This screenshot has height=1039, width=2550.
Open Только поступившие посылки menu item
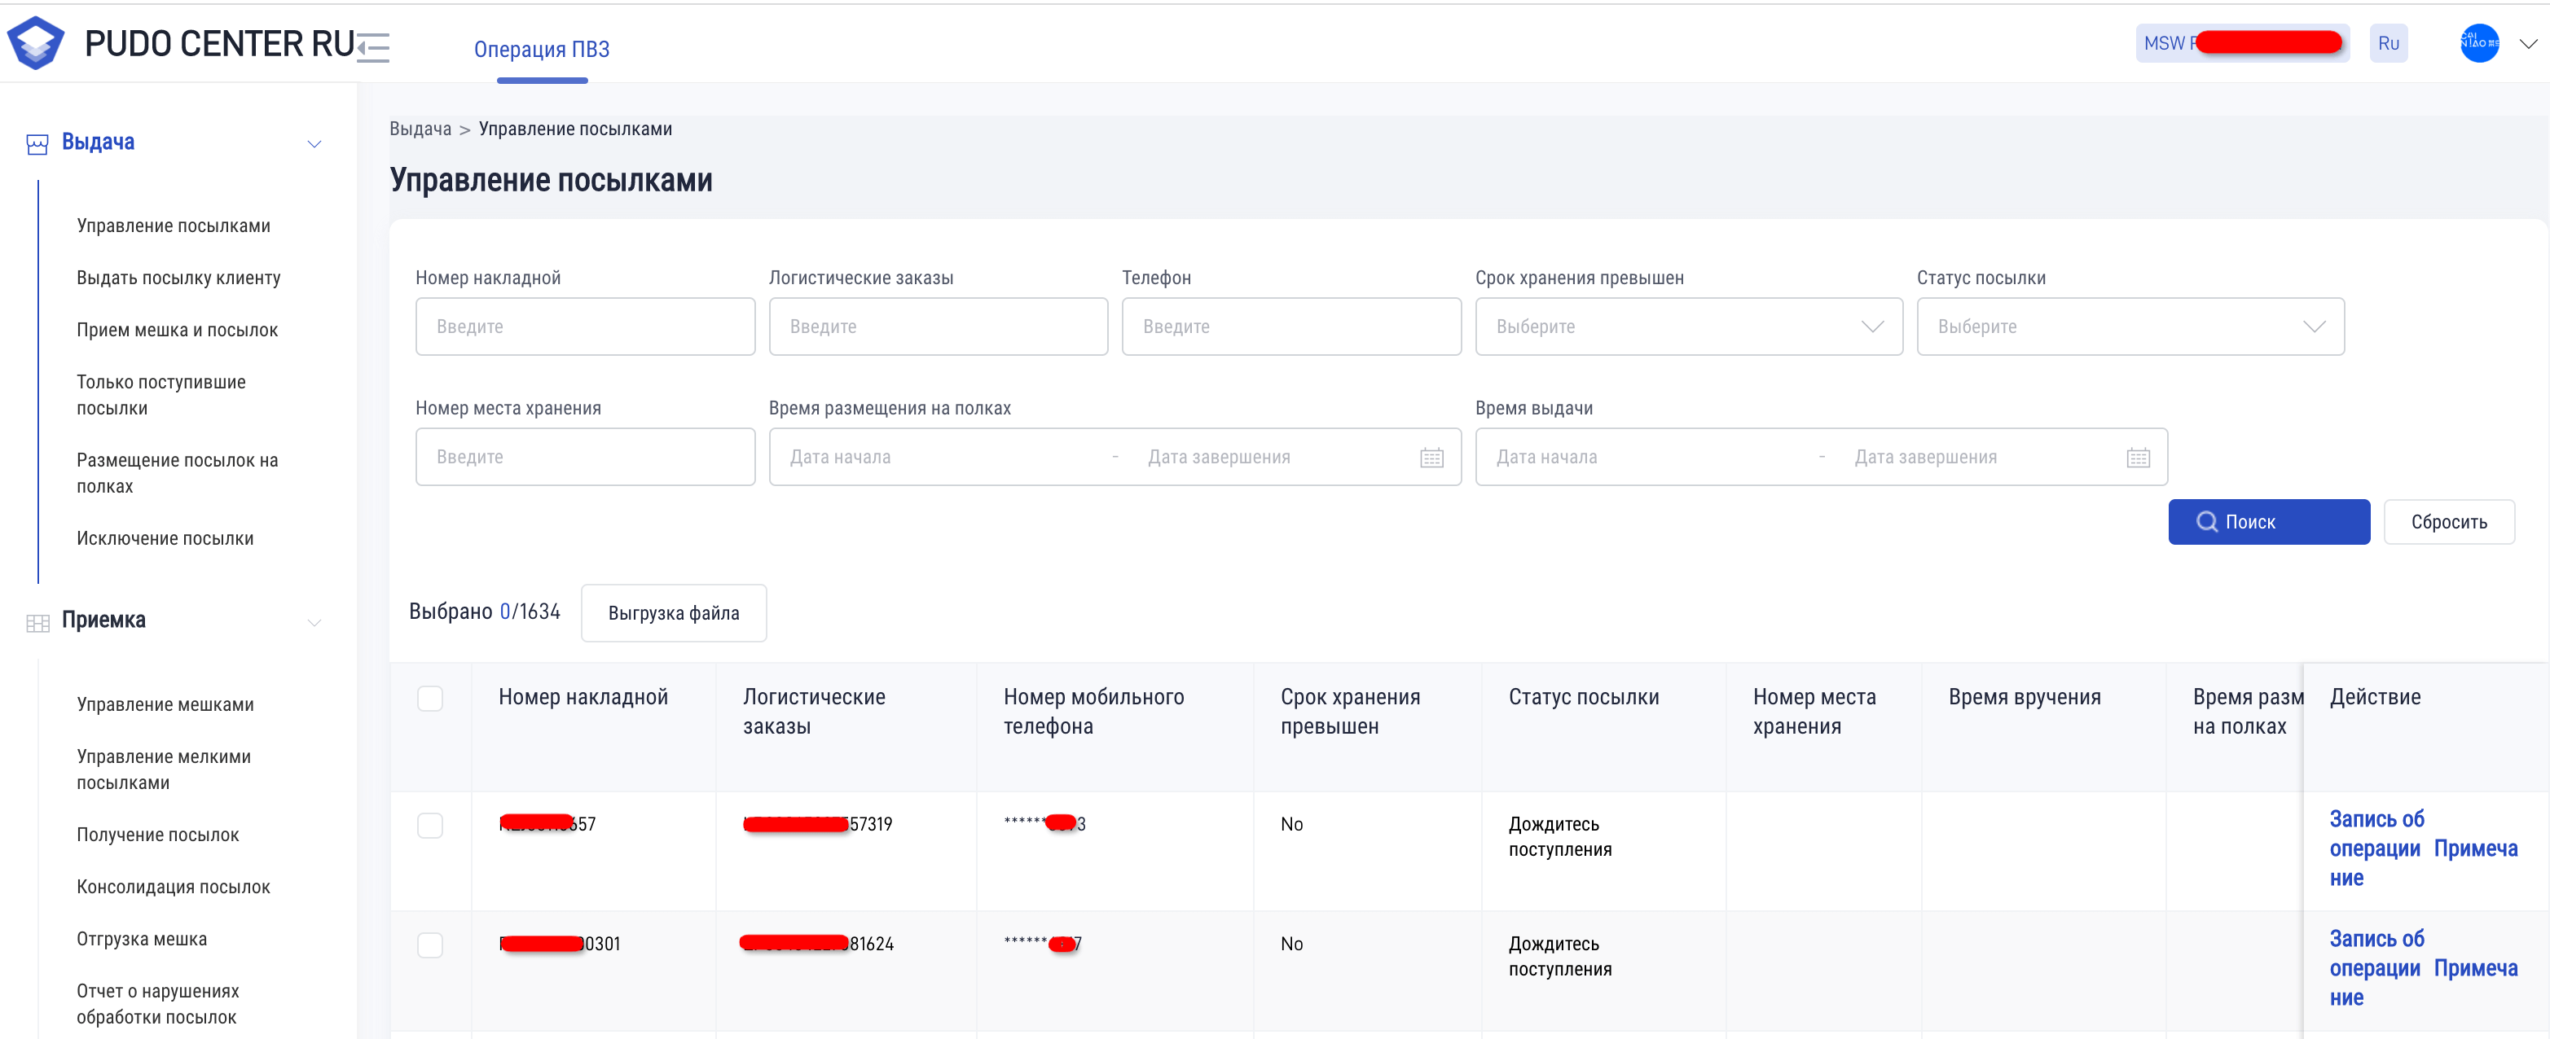pos(160,395)
